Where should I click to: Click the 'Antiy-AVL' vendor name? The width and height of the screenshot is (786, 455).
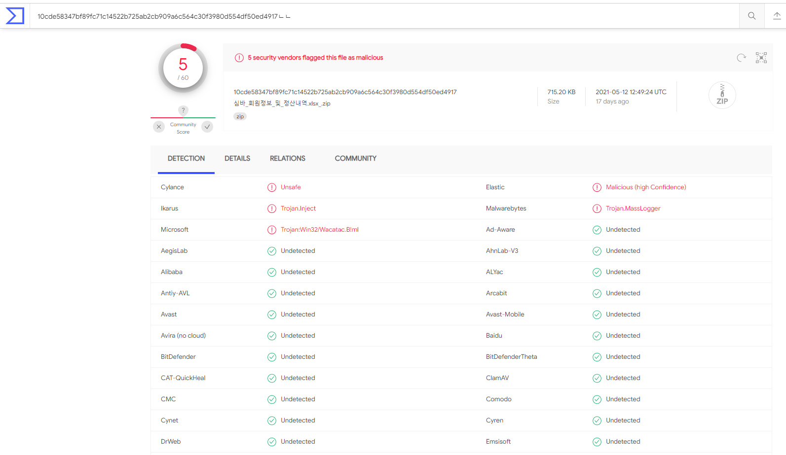pyautogui.click(x=175, y=293)
